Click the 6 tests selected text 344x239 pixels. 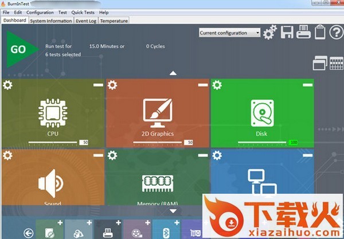click(63, 54)
